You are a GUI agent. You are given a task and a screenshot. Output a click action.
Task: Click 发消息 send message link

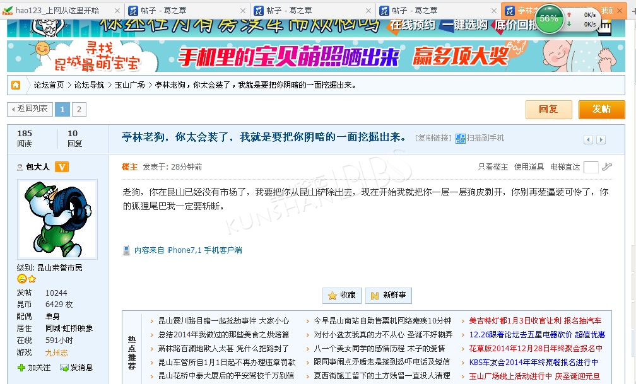click(81, 368)
